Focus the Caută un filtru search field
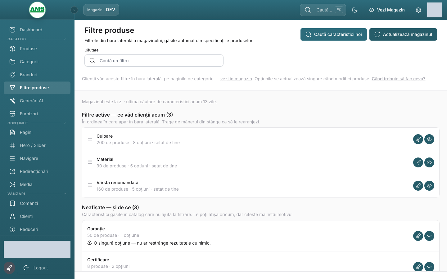This screenshot has height=279, width=447. pos(154,60)
